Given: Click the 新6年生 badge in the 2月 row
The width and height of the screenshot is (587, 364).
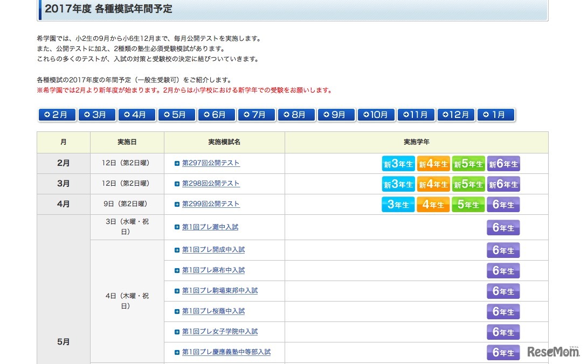Looking at the screenshot, I should coord(503,164).
